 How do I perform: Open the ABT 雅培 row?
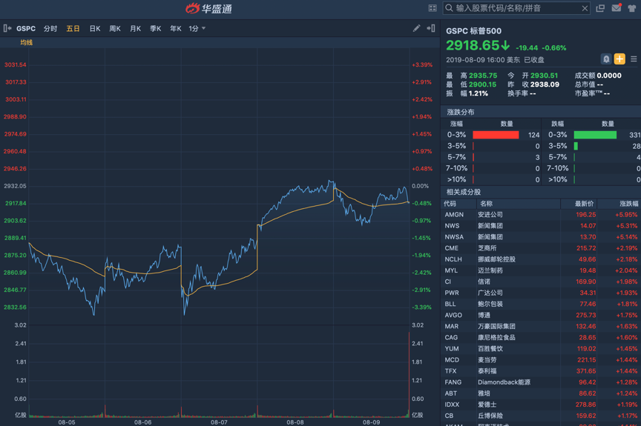pyautogui.click(x=541, y=393)
